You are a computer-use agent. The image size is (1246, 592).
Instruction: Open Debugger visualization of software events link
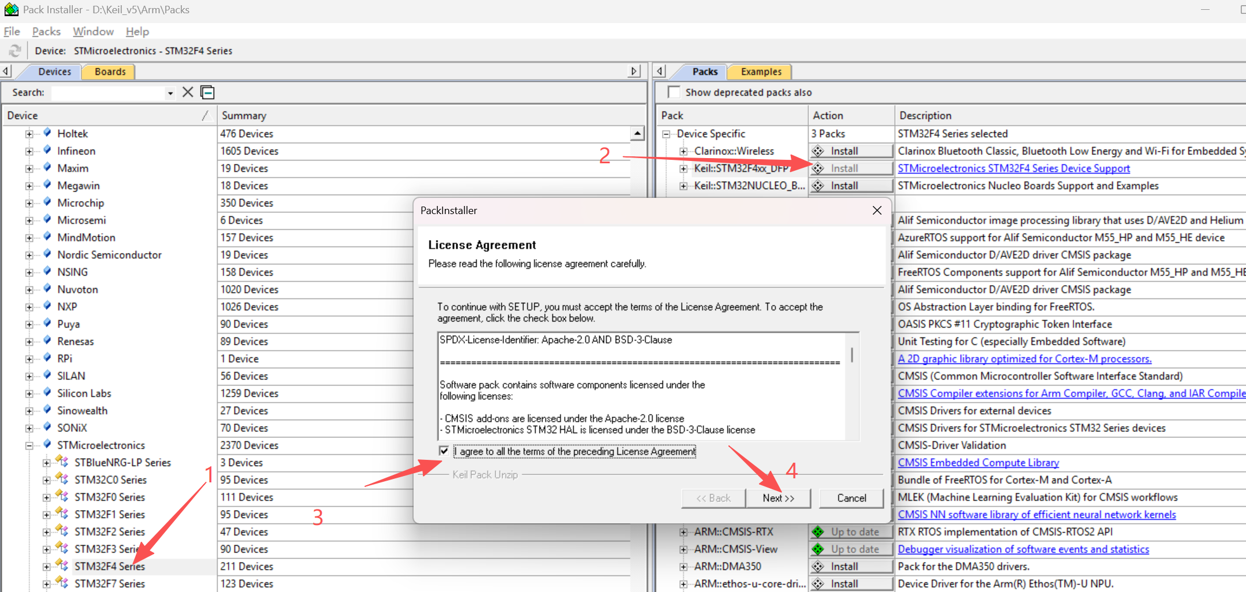coord(1023,549)
